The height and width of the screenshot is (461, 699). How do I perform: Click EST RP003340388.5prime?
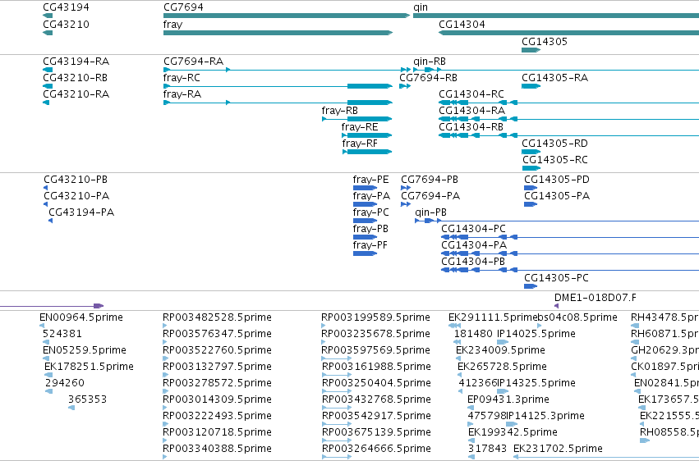point(165,457)
